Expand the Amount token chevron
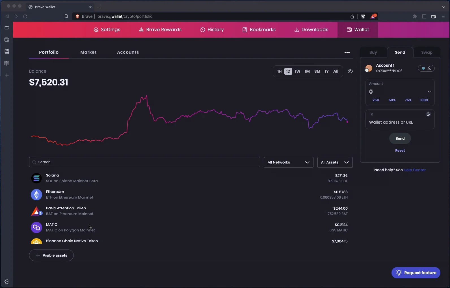The height and width of the screenshot is (288, 450). pos(429,92)
